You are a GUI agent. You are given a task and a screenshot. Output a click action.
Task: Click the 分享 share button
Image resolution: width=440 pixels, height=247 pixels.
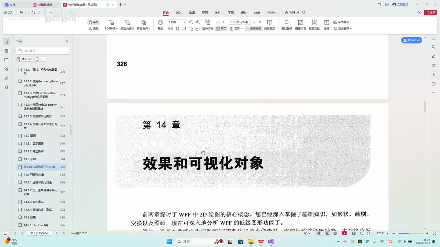click(x=430, y=12)
